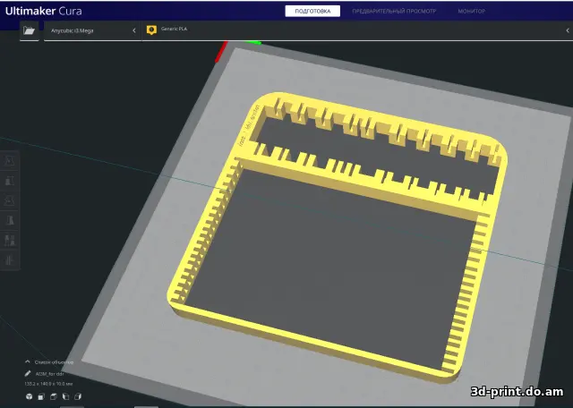Switch to 3D perspective view icon

[29, 396]
